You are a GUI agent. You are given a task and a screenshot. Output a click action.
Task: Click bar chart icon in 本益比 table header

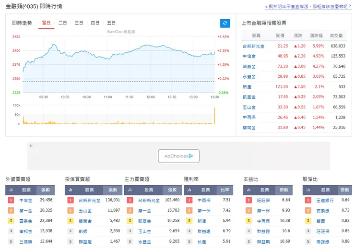pos(248,190)
